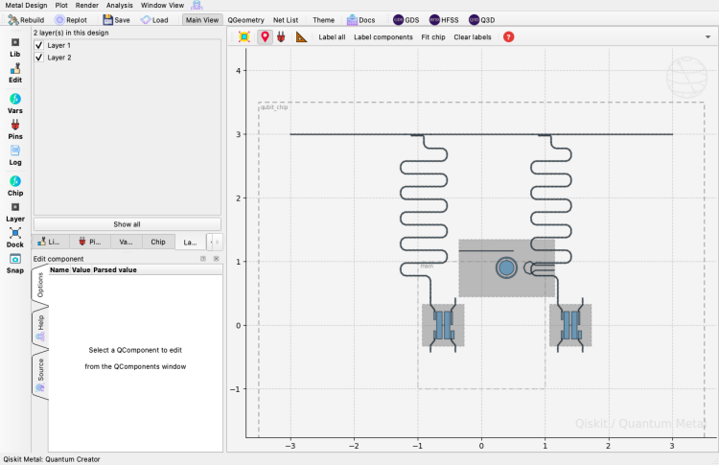Click the left blue coupler component
719x465 pixels.
pyautogui.click(x=443, y=325)
